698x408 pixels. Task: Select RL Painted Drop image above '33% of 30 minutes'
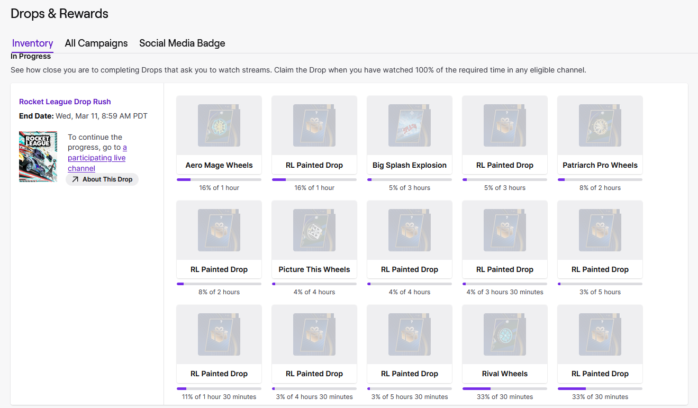[600, 334]
